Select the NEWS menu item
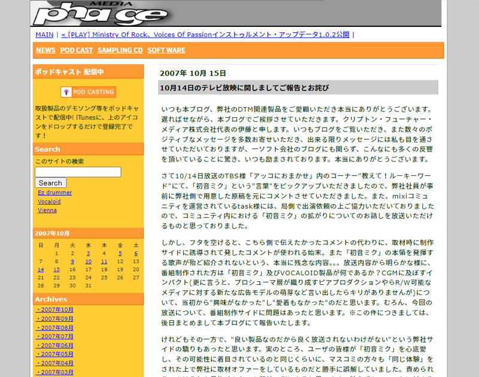The height and width of the screenshot is (377, 479). click(46, 50)
